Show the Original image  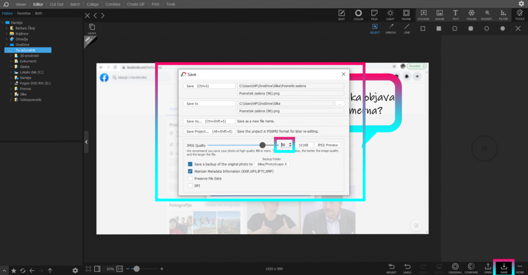pos(455,268)
